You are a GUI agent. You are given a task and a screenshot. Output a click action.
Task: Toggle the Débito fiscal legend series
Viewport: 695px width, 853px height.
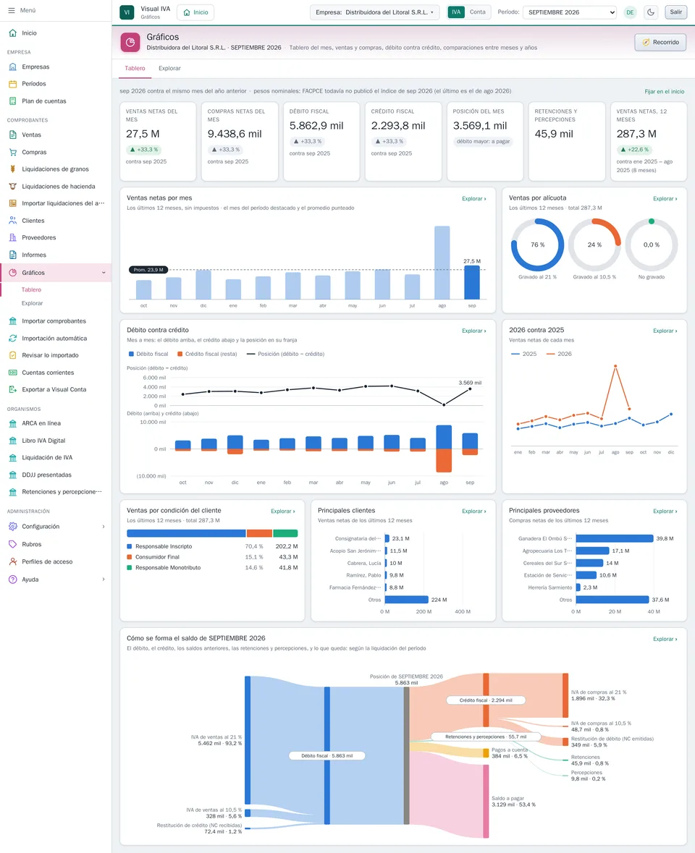[148, 354]
